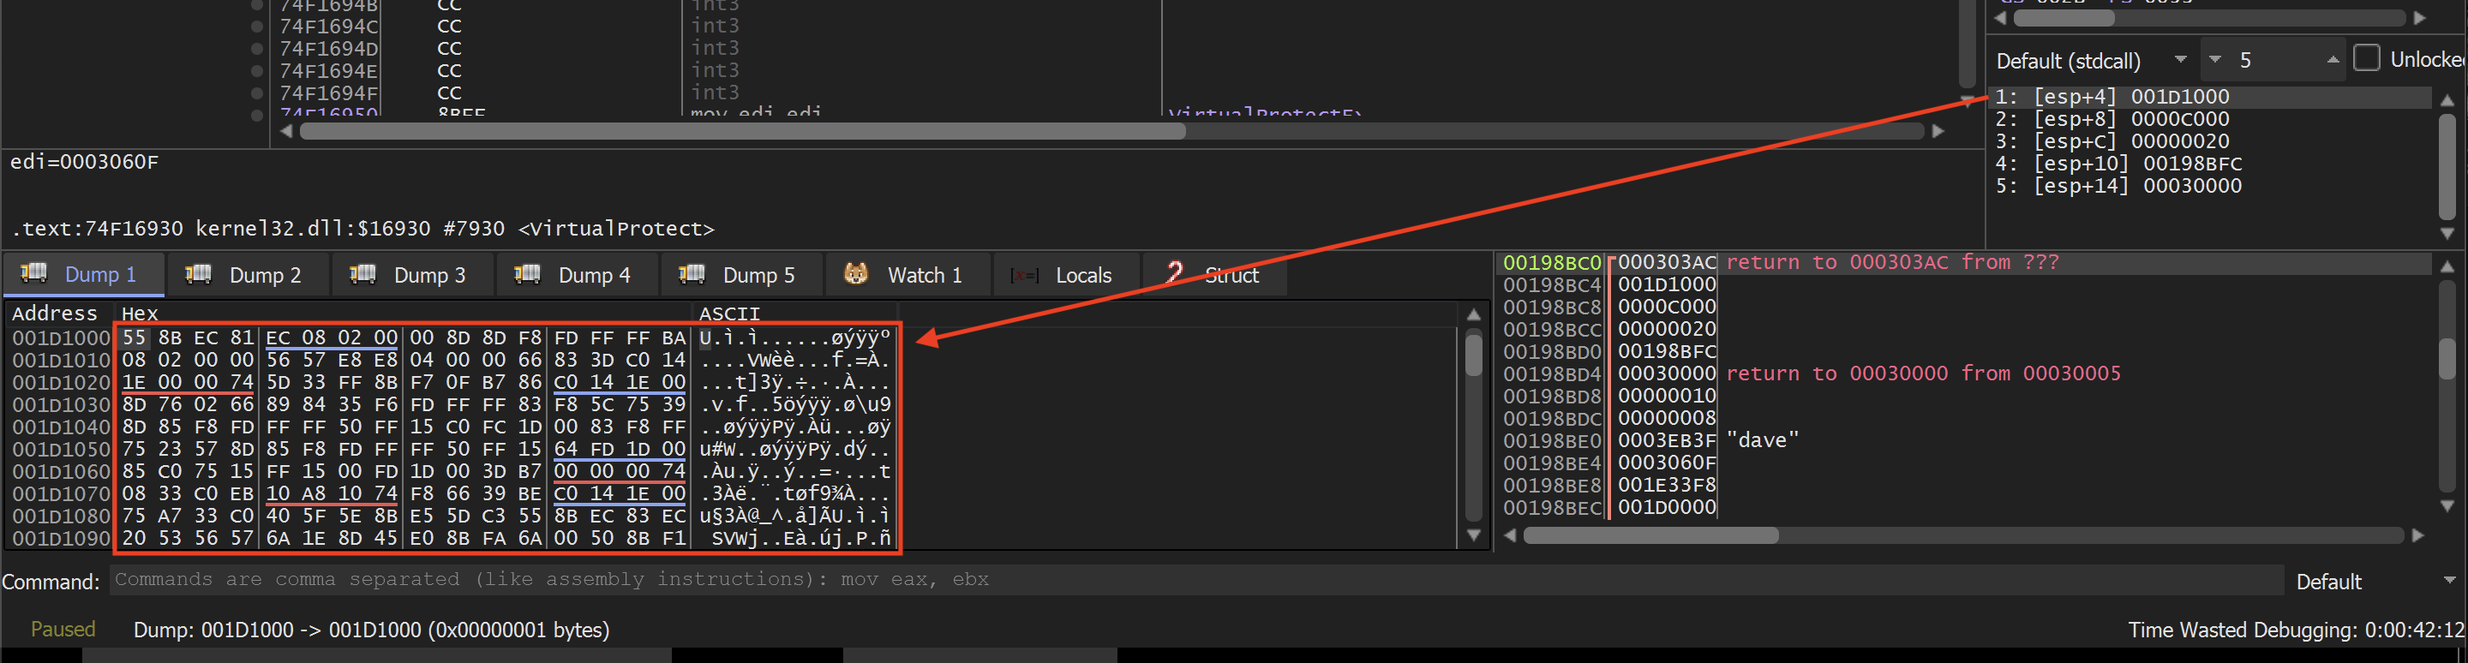Click the ASCII column header in dump
The width and height of the screenshot is (2468, 663).
pyautogui.click(x=729, y=314)
